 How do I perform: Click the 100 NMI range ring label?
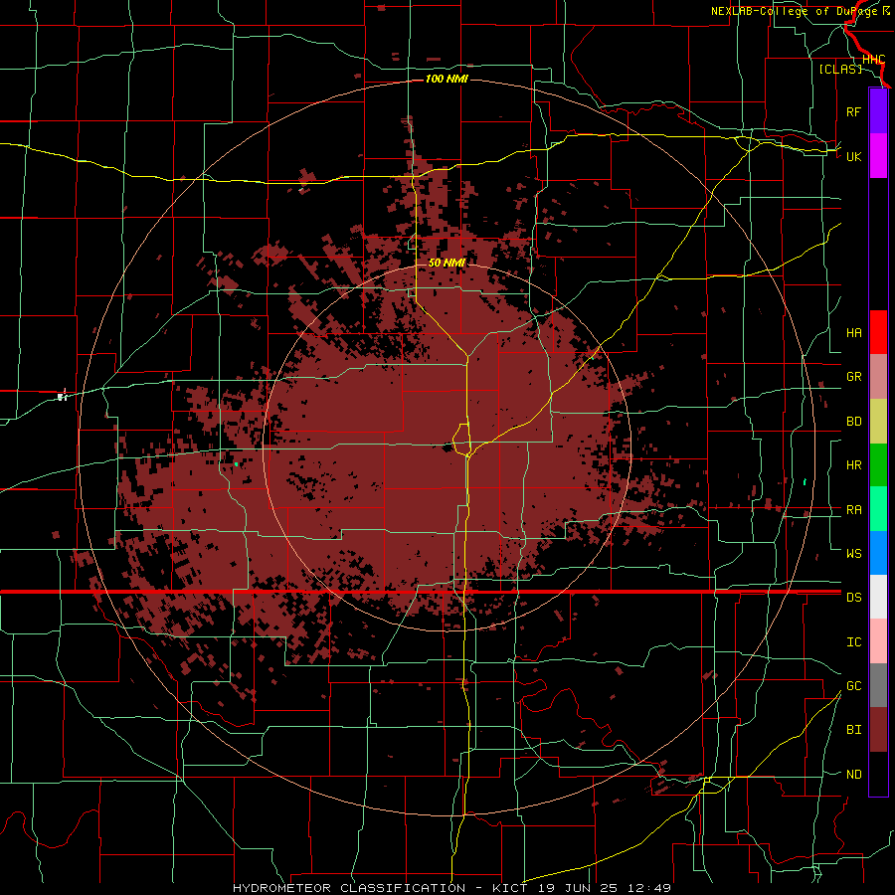click(x=447, y=79)
